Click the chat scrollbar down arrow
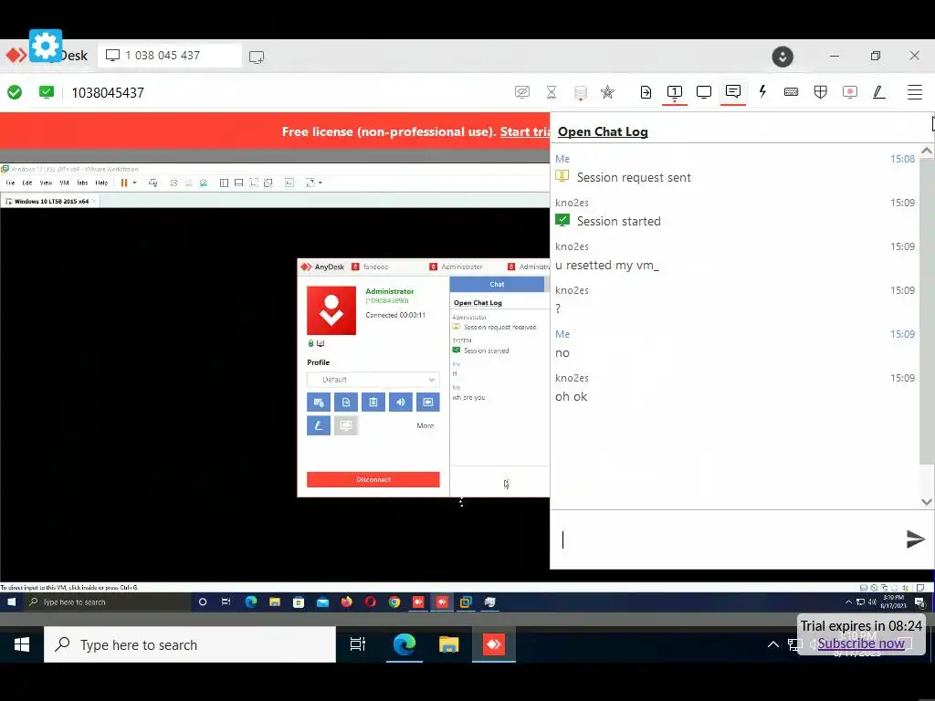The width and height of the screenshot is (935, 701). pos(927,502)
